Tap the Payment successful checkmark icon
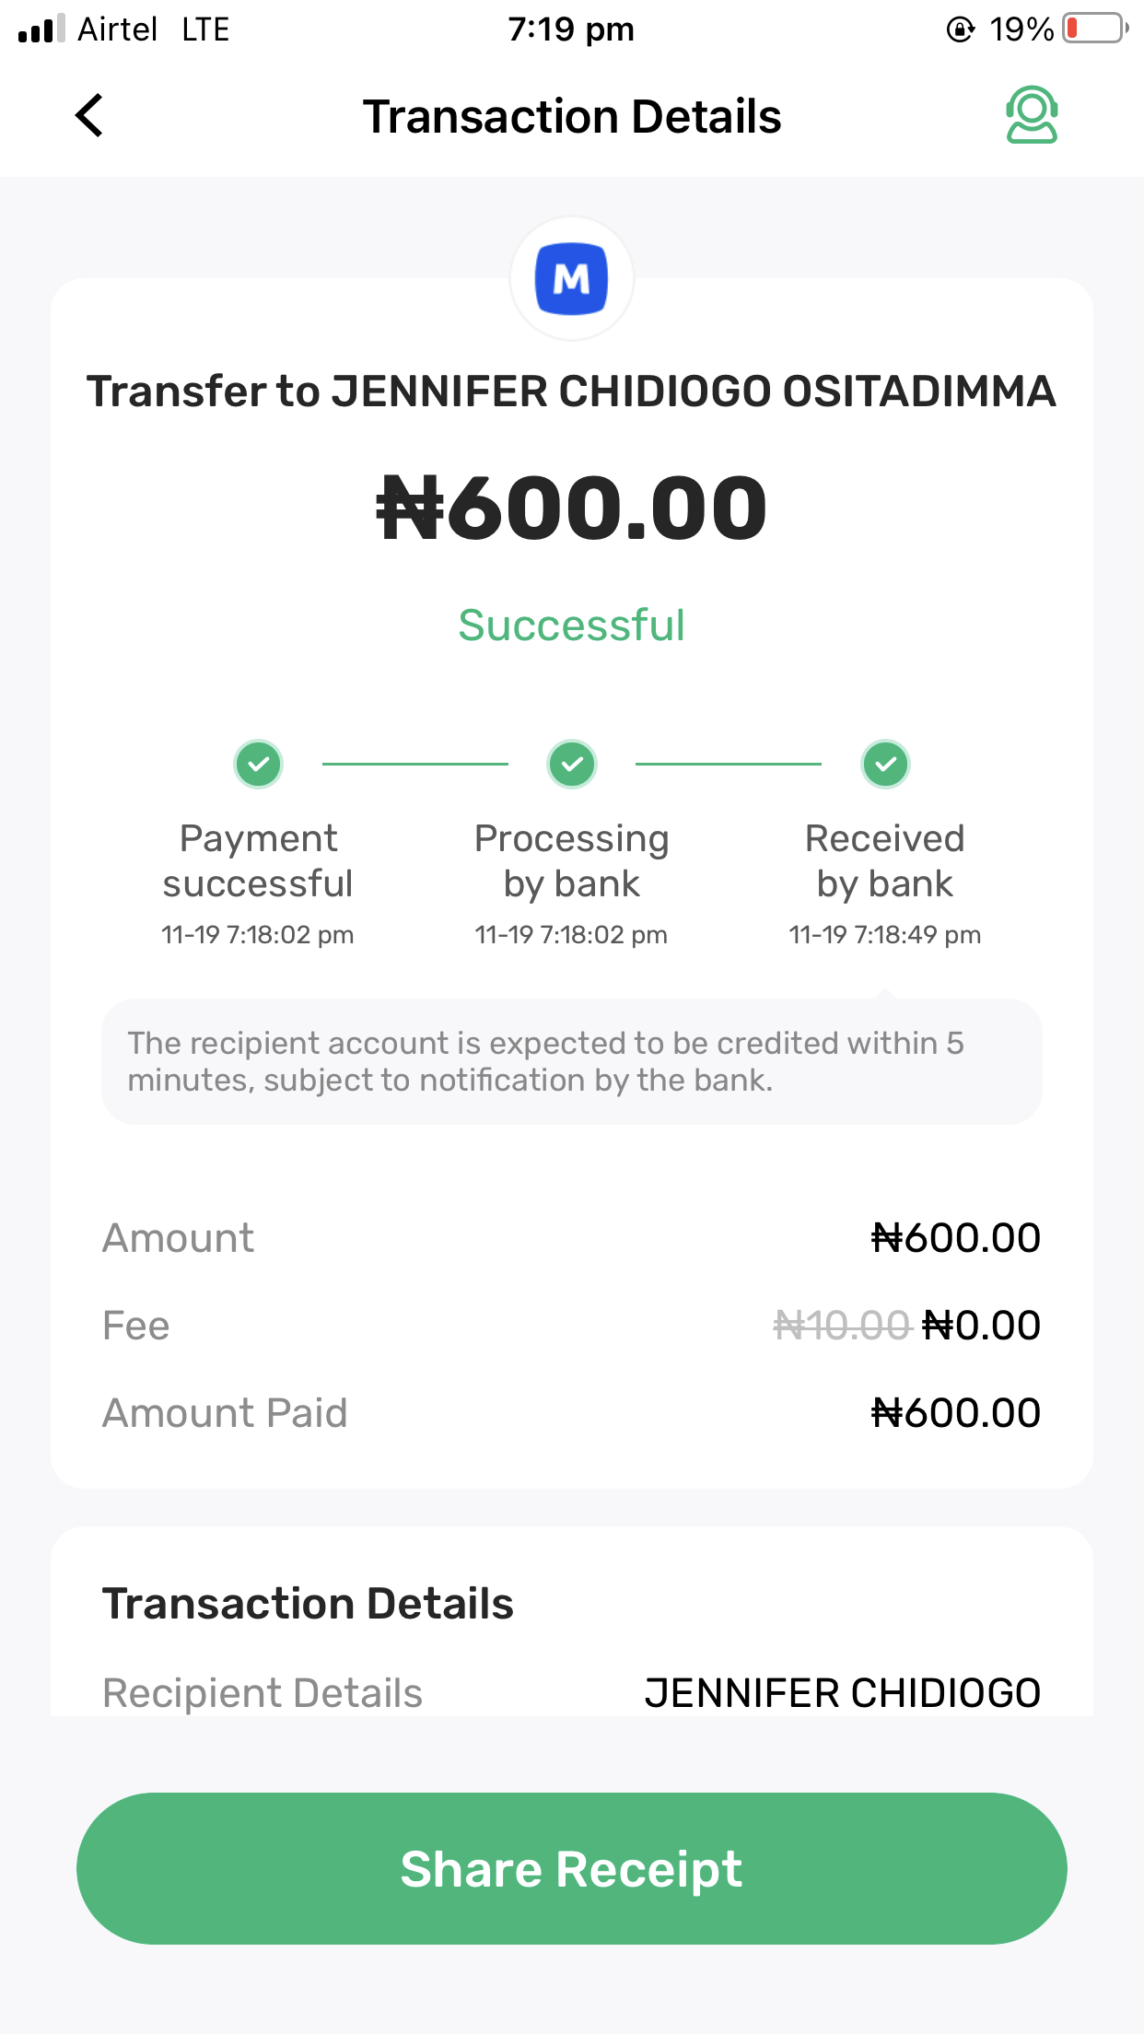The width and height of the screenshot is (1144, 2034). pos(258,764)
